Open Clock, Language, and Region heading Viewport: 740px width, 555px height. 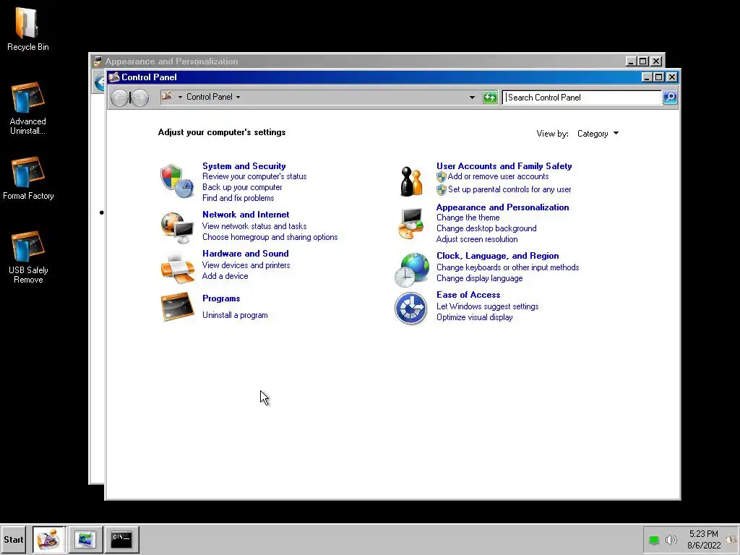(497, 257)
